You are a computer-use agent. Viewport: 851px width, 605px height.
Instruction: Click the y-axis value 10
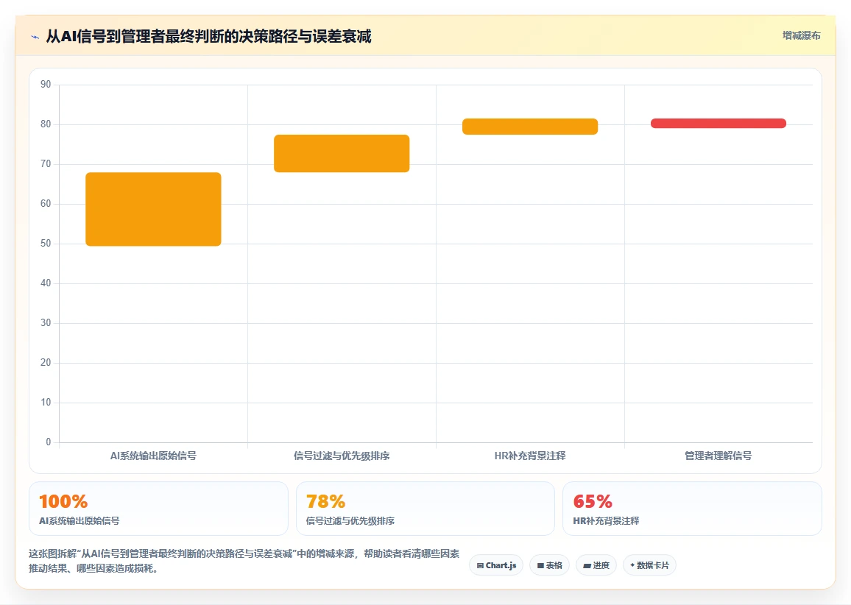[46, 402]
